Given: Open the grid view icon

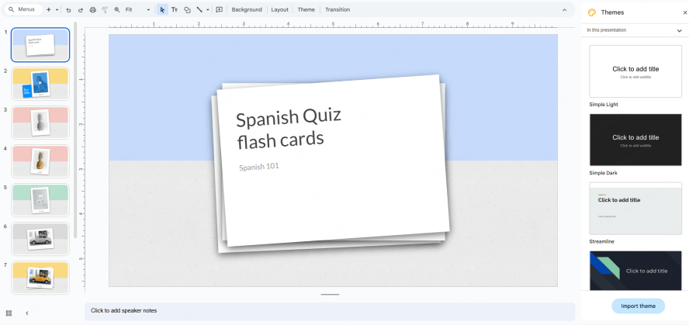Looking at the screenshot, I should tap(9, 313).
